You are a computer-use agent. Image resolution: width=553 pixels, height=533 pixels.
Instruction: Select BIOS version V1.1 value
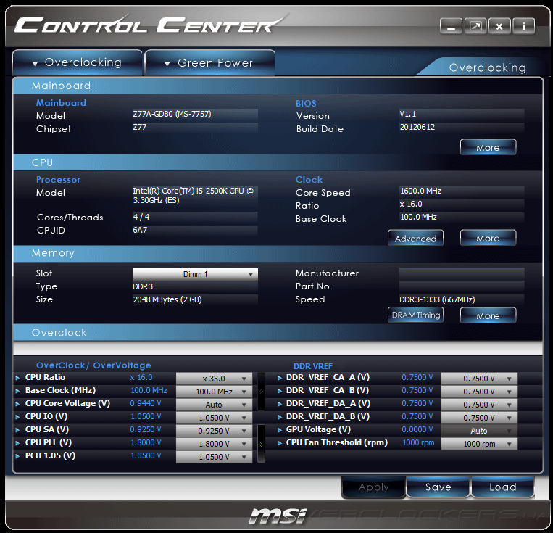point(408,114)
